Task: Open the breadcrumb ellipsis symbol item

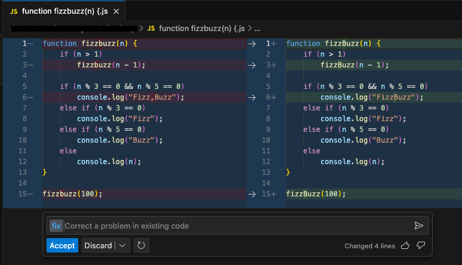Action: [257, 29]
